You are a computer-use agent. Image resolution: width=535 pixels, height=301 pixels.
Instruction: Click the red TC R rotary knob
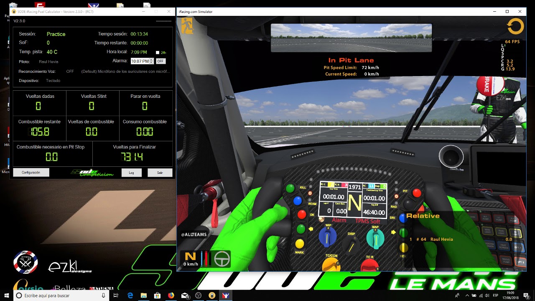click(369, 265)
